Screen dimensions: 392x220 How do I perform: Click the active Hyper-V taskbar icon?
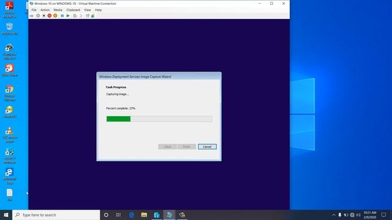(169, 215)
